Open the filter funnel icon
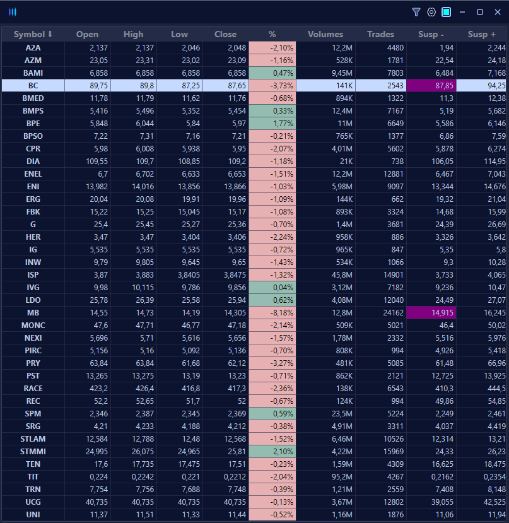This screenshot has width=509, height=523. pyautogui.click(x=416, y=13)
